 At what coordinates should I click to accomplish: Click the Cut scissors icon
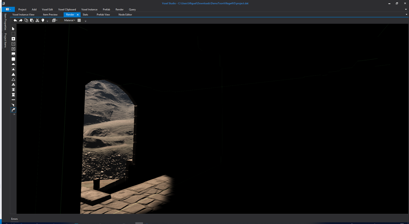pos(37,20)
